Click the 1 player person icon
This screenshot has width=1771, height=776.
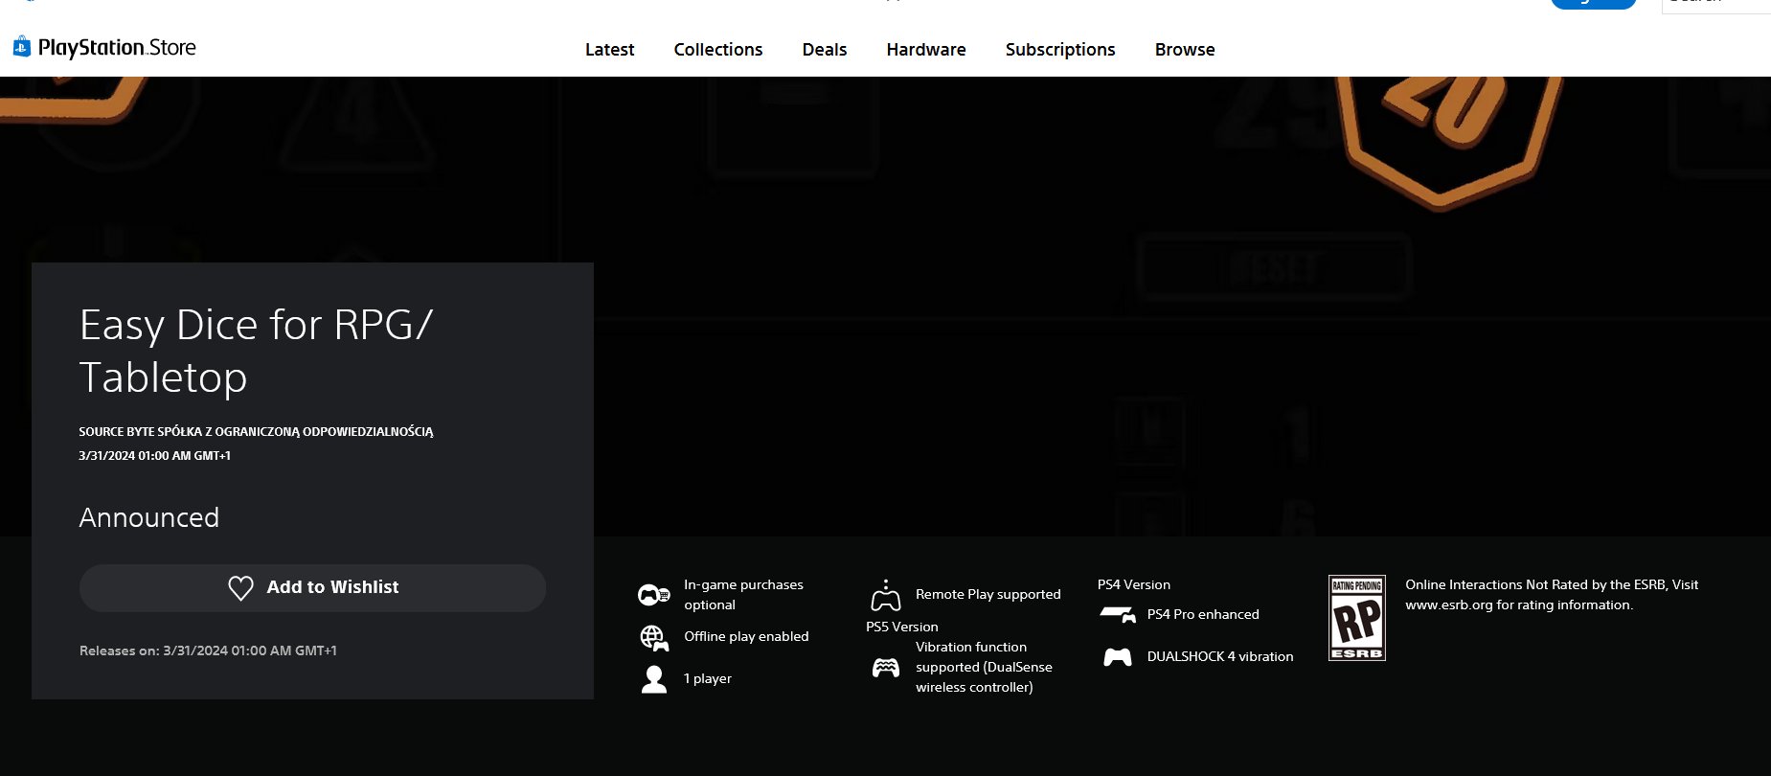click(x=654, y=679)
